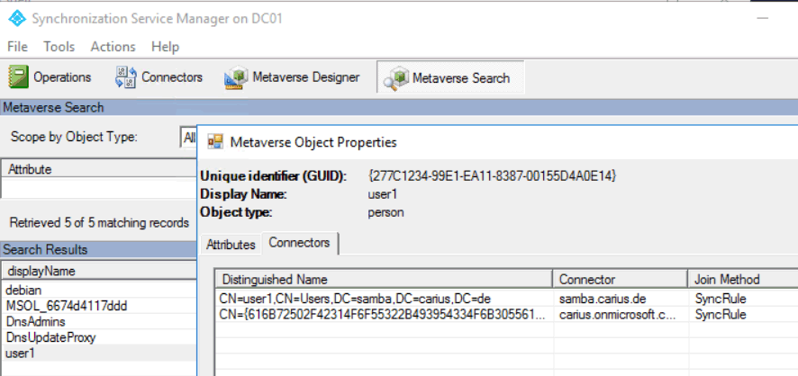
Task: Click the Display Name value user1
Action: pos(382,194)
